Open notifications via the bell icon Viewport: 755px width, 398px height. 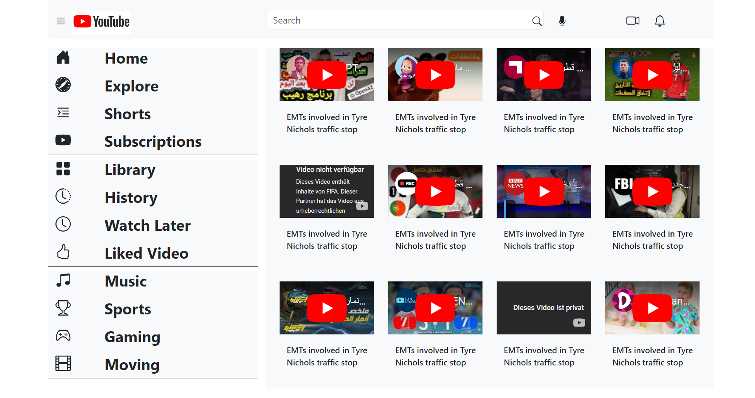(659, 21)
